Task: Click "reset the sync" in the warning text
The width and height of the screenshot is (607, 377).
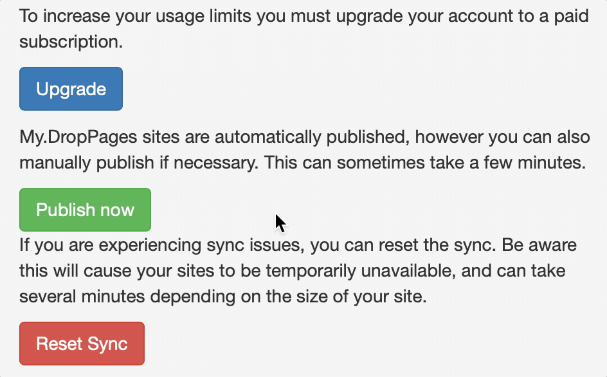Action: tap(437, 245)
